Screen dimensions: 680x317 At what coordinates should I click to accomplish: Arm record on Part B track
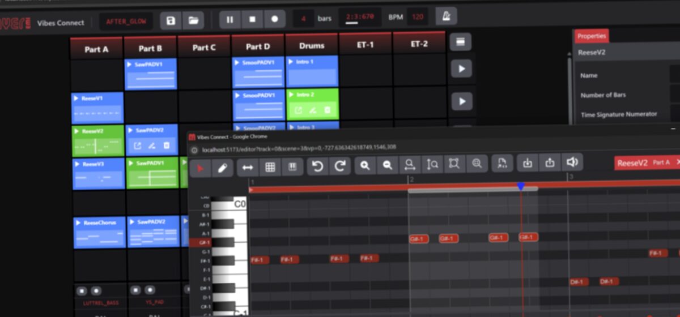[x=149, y=290]
